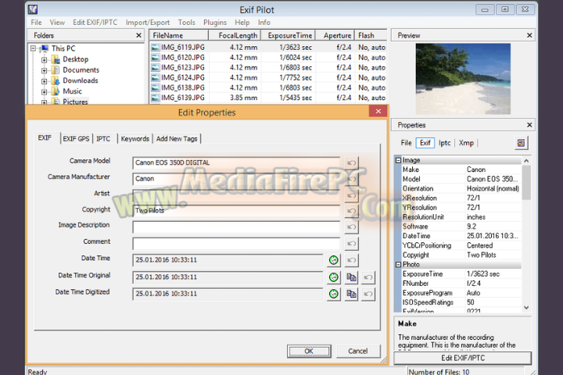The height and width of the screenshot is (375, 563).
Task: Open the Pictures folder in tree
Action: [75, 102]
